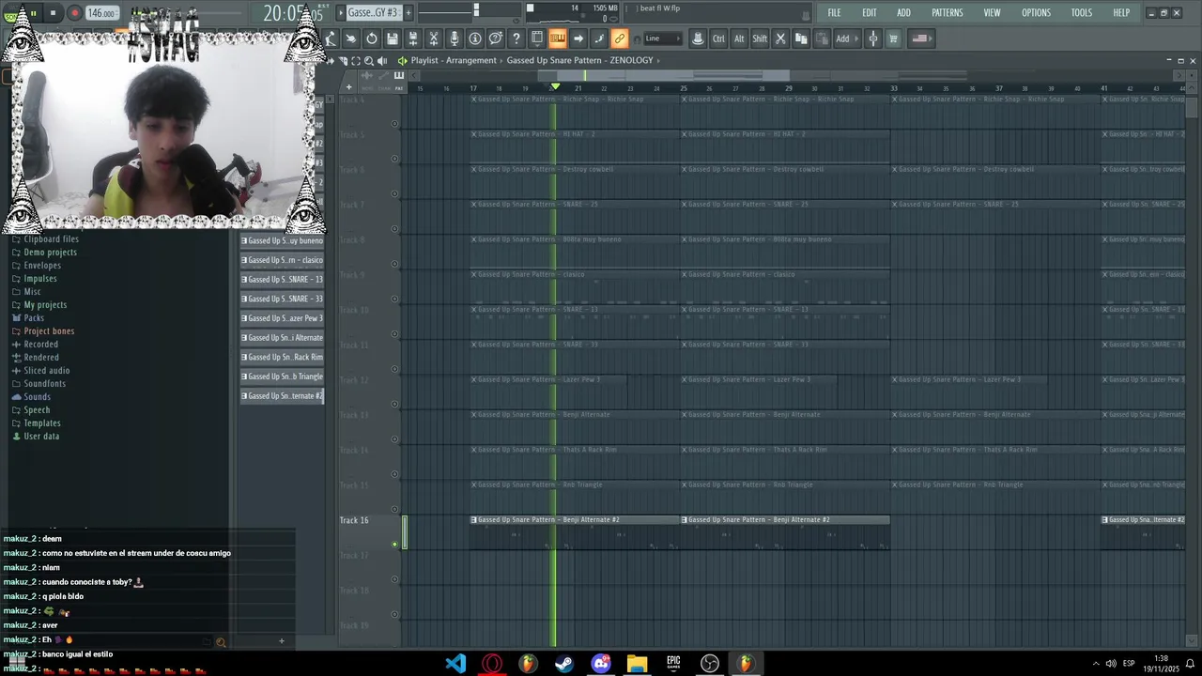Image resolution: width=1202 pixels, height=676 pixels.
Task: Open the audio editor scissors icon
Action: [x=434, y=38]
